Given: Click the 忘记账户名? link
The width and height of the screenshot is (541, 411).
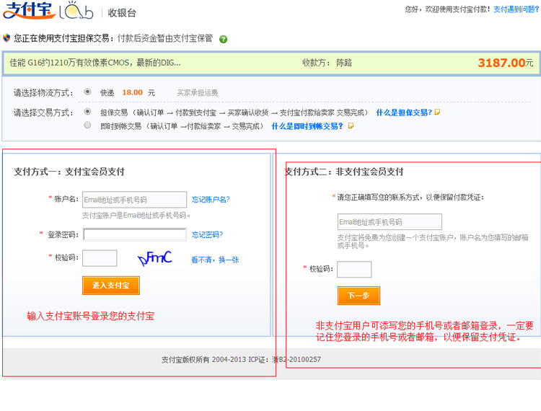Looking at the screenshot, I should pyautogui.click(x=211, y=199).
